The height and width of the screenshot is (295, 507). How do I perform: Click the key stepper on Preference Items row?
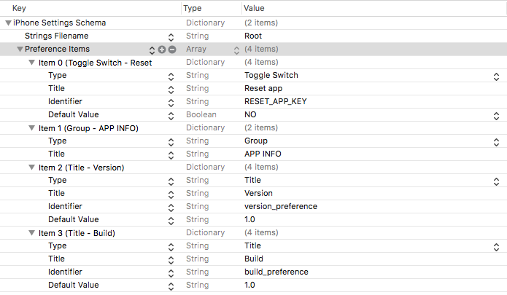pos(152,50)
